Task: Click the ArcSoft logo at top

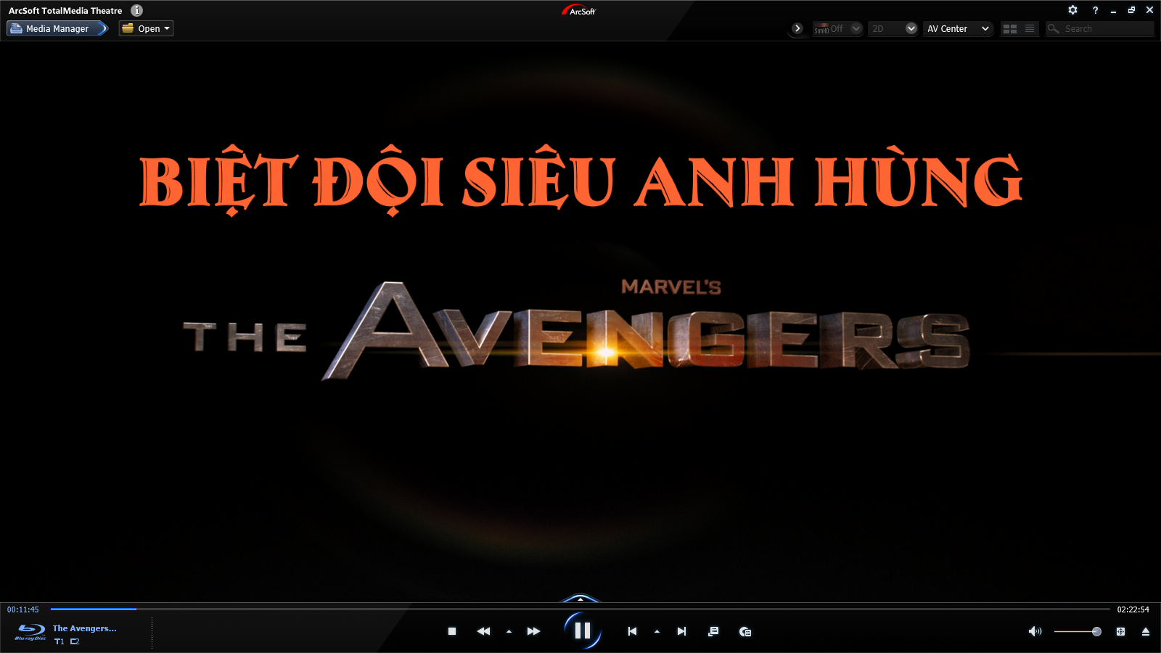Action: click(x=578, y=10)
